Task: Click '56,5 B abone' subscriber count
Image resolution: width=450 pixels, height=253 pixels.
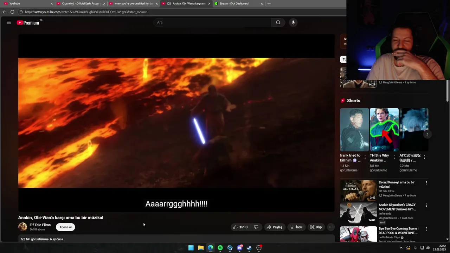Action: (x=37, y=229)
